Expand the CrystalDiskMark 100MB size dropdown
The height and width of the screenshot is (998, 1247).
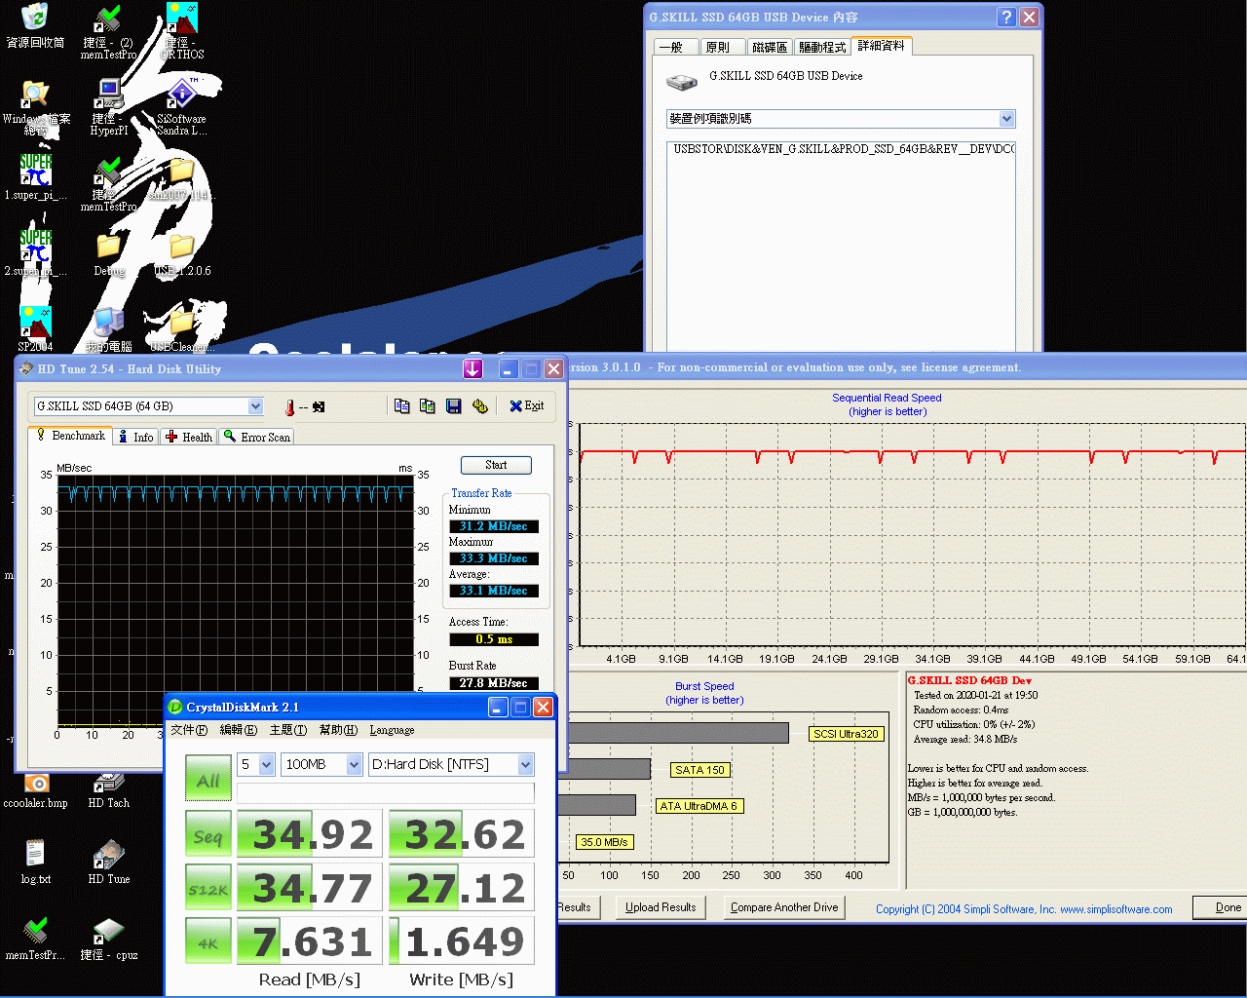355,764
